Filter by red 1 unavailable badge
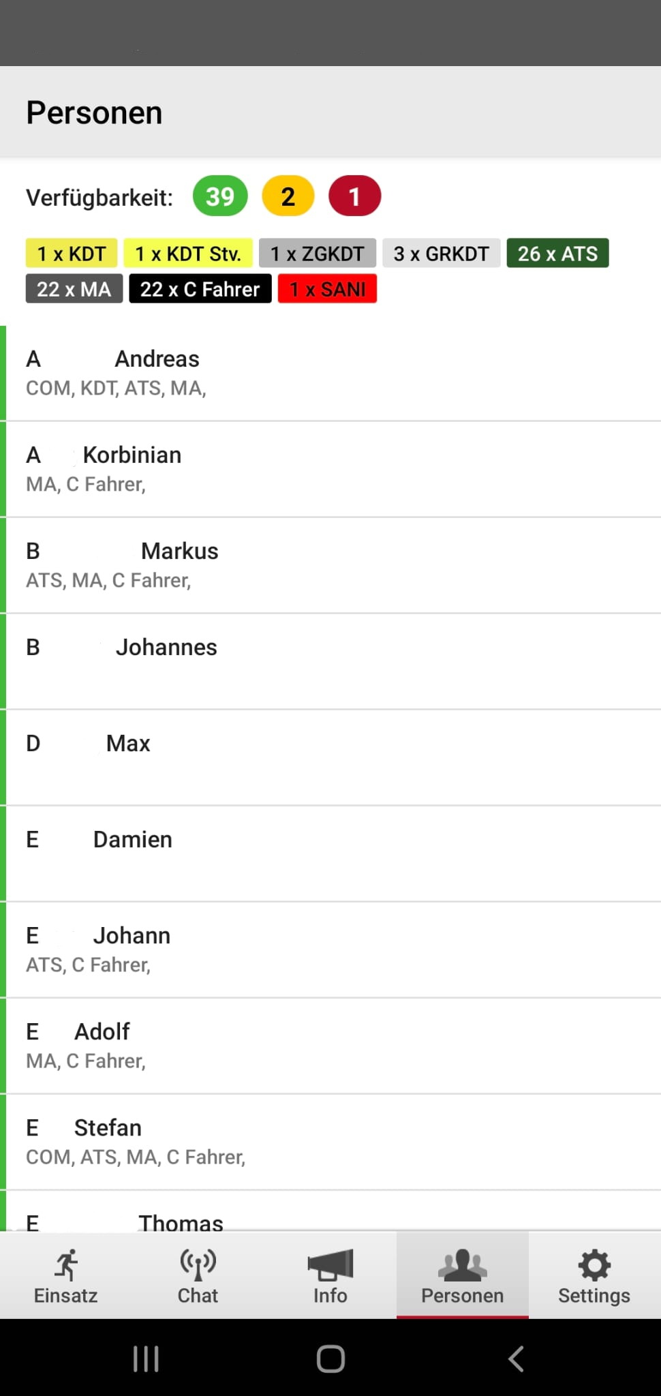The width and height of the screenshot is (661, 1396). [x=354, y=196]
